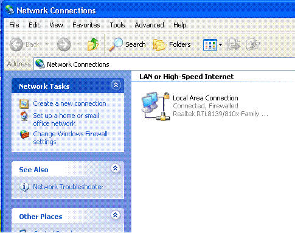Click Change Windows Firewall settings link
The width and height of the screenshot is (295, 233).
pyautogui.click(x=70, y=138)
